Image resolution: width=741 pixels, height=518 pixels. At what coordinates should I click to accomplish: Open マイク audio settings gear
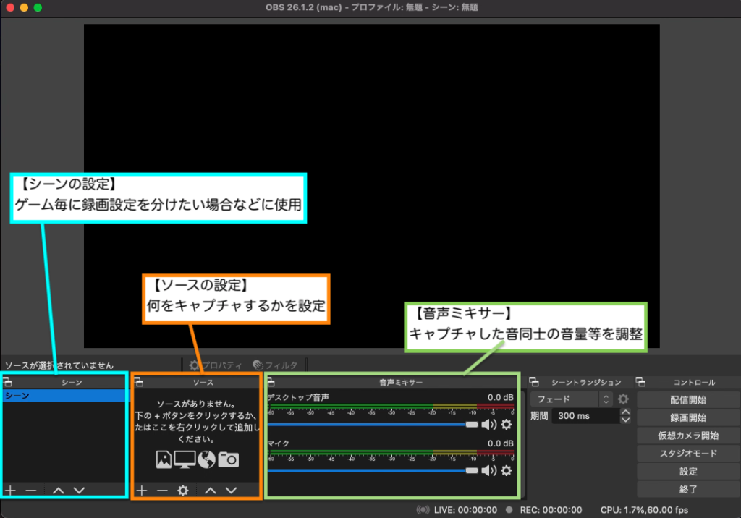(507, 470)
